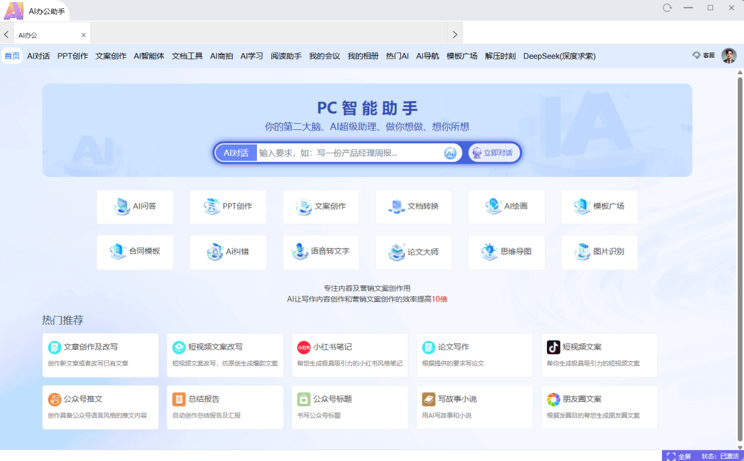Open 热门AI in the navigation bar
744x461 pixels.
(397, 56)
